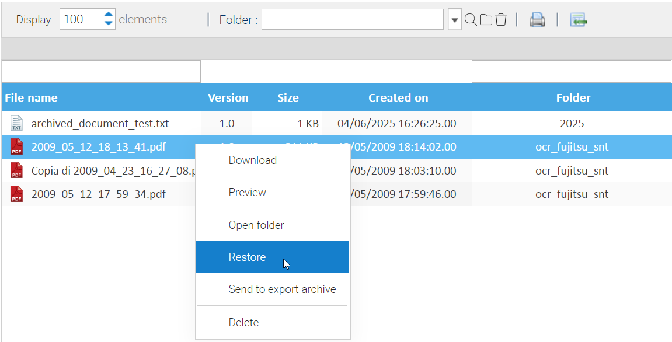Image resolution: width=672 pixels, height=342 pixels.
Task: Click the Folder column filter input box
Action: tap(571, 72)
